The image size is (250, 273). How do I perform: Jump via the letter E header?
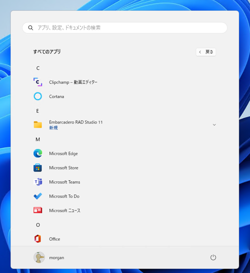(x=37, y=111)
